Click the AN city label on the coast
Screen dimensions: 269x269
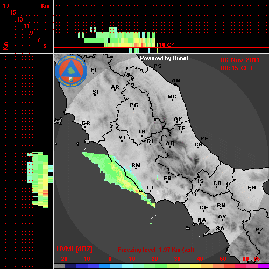click(176, 81)
